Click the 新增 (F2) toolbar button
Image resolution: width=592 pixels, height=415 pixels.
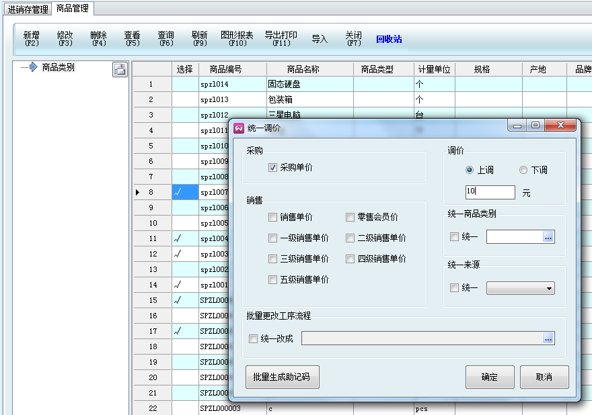31,38
